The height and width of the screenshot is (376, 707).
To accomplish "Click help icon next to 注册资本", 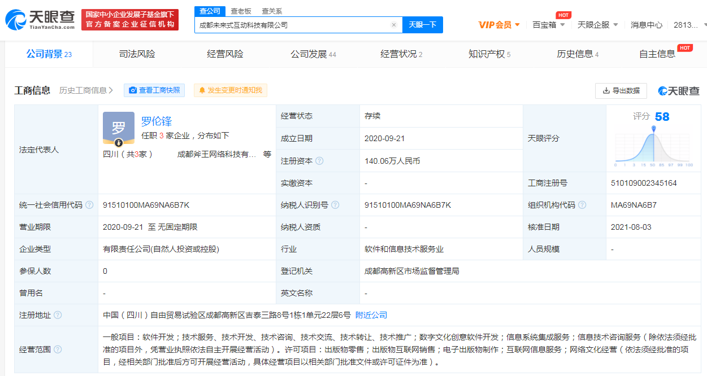I will point(319,161).
